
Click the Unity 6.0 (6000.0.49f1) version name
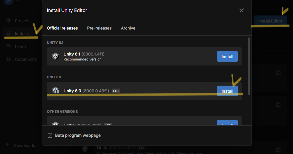coord(86,91)
